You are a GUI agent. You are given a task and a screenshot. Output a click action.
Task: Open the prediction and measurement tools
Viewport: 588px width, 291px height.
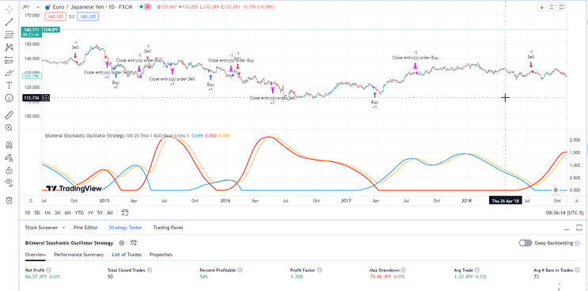9,60
